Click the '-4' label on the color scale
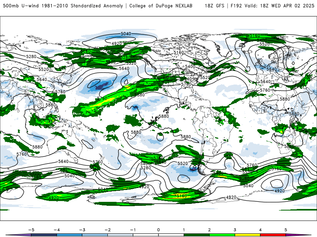The width and height of the screenshot is (317, 237). (57, 230)
